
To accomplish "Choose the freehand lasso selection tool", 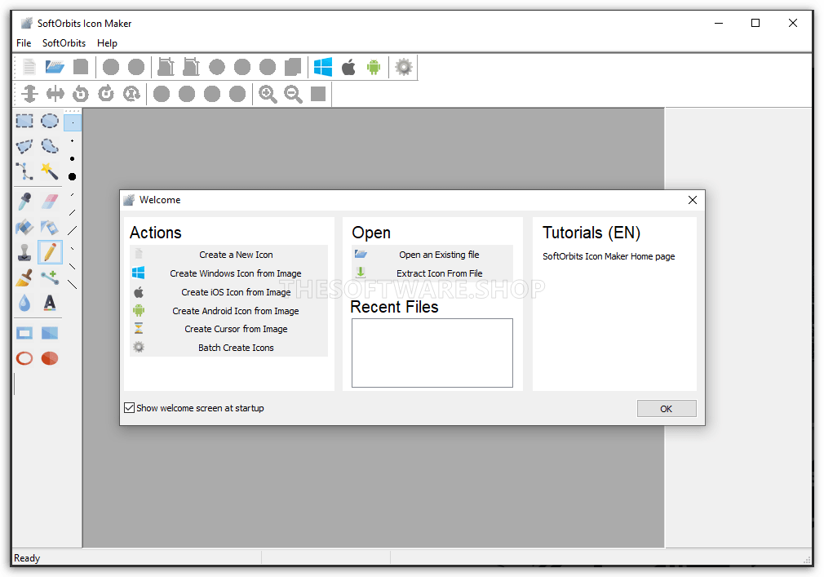I will 50,146.
